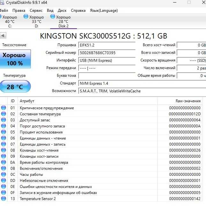
Task: Go to previous disk with left arrow button
Action: coord(3,36)
